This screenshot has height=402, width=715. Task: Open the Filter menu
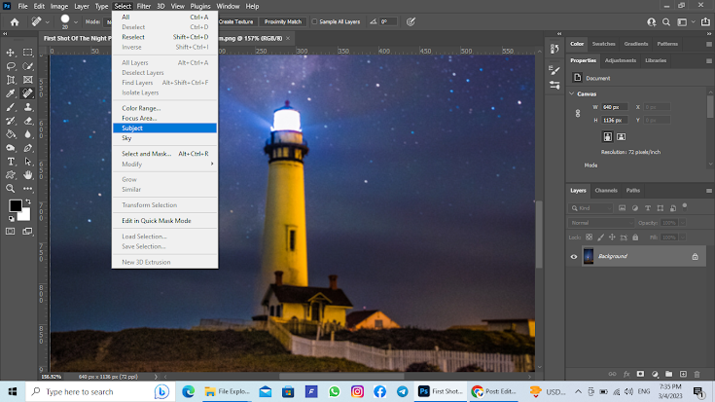tap(144, 7)
